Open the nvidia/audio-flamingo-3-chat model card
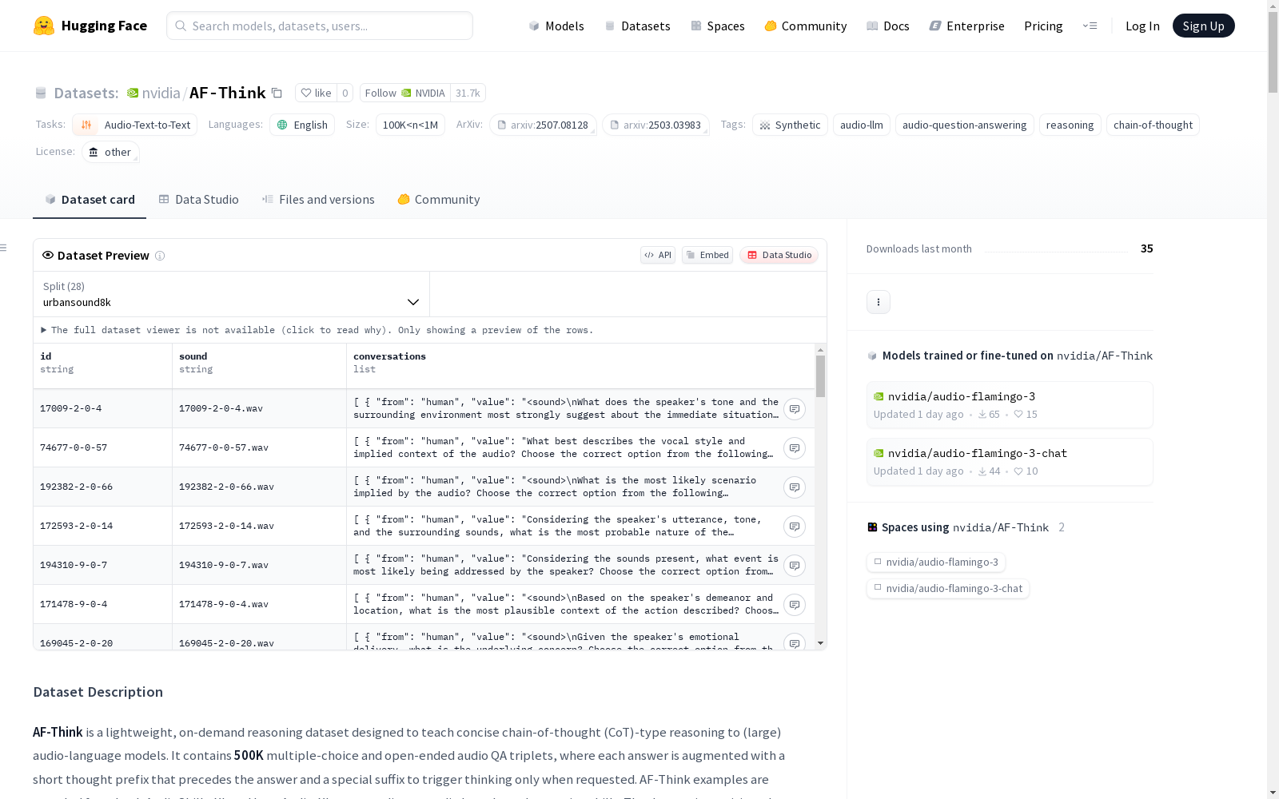Screen dimensions: 1279x799 1010,462
